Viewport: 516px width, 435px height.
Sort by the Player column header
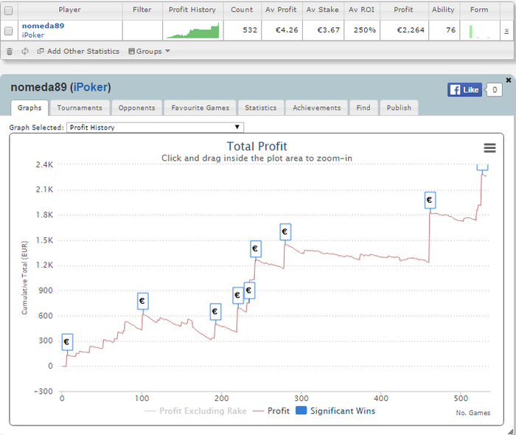70,10
